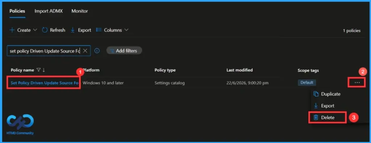The width and height of the screenshot is (371, 143).
Task: Click the Refresh circular arrow icon
Action: pyautogui.click(x=45, y=30)
